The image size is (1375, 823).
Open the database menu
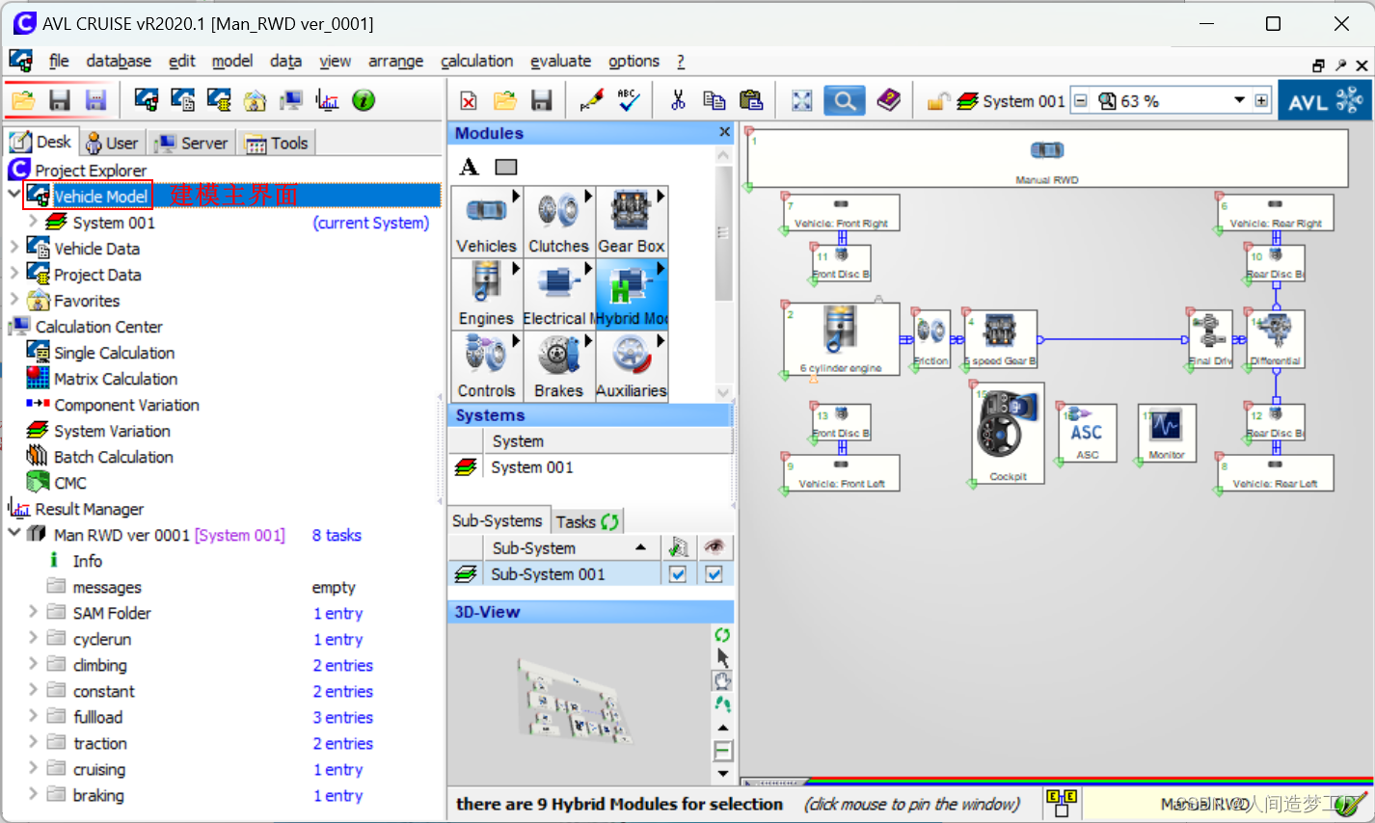tap(119, 61)
